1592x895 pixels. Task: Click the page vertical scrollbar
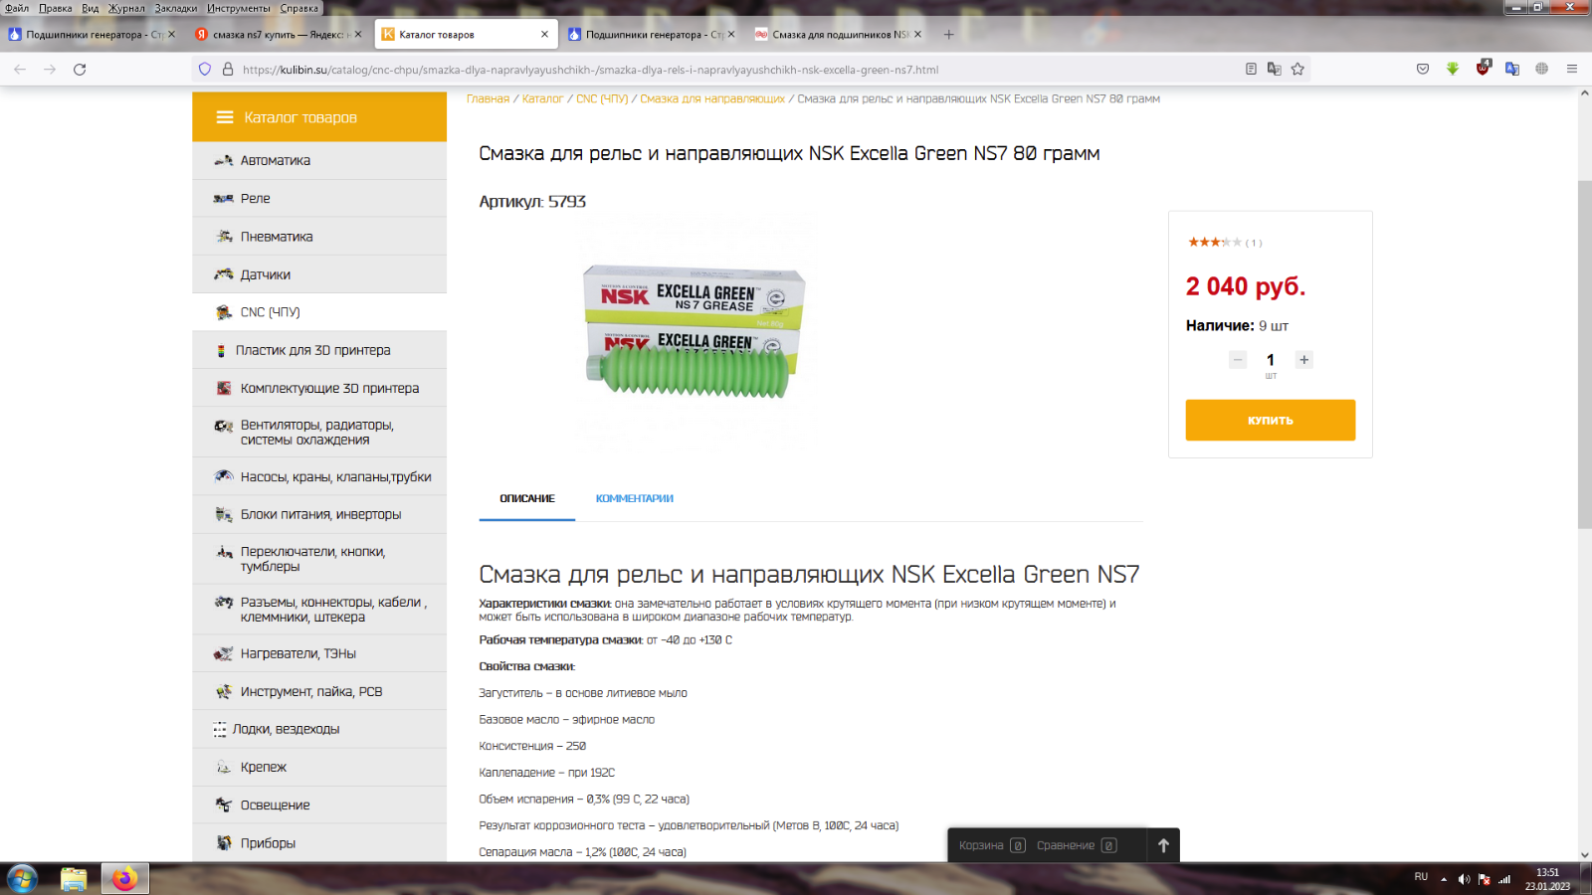[1584, 355]
